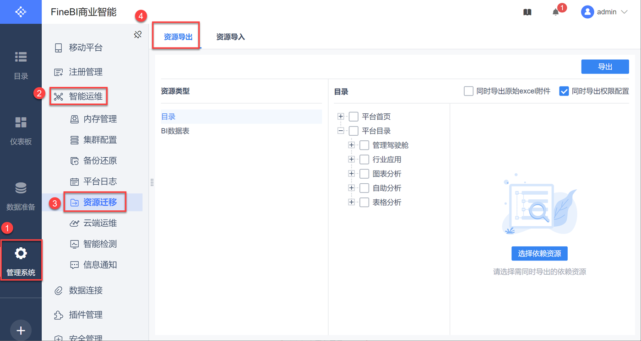The width and height of the screenshot is (641, 341).
Task: Open the help document book icon
Action: click(x=527, y=12)
